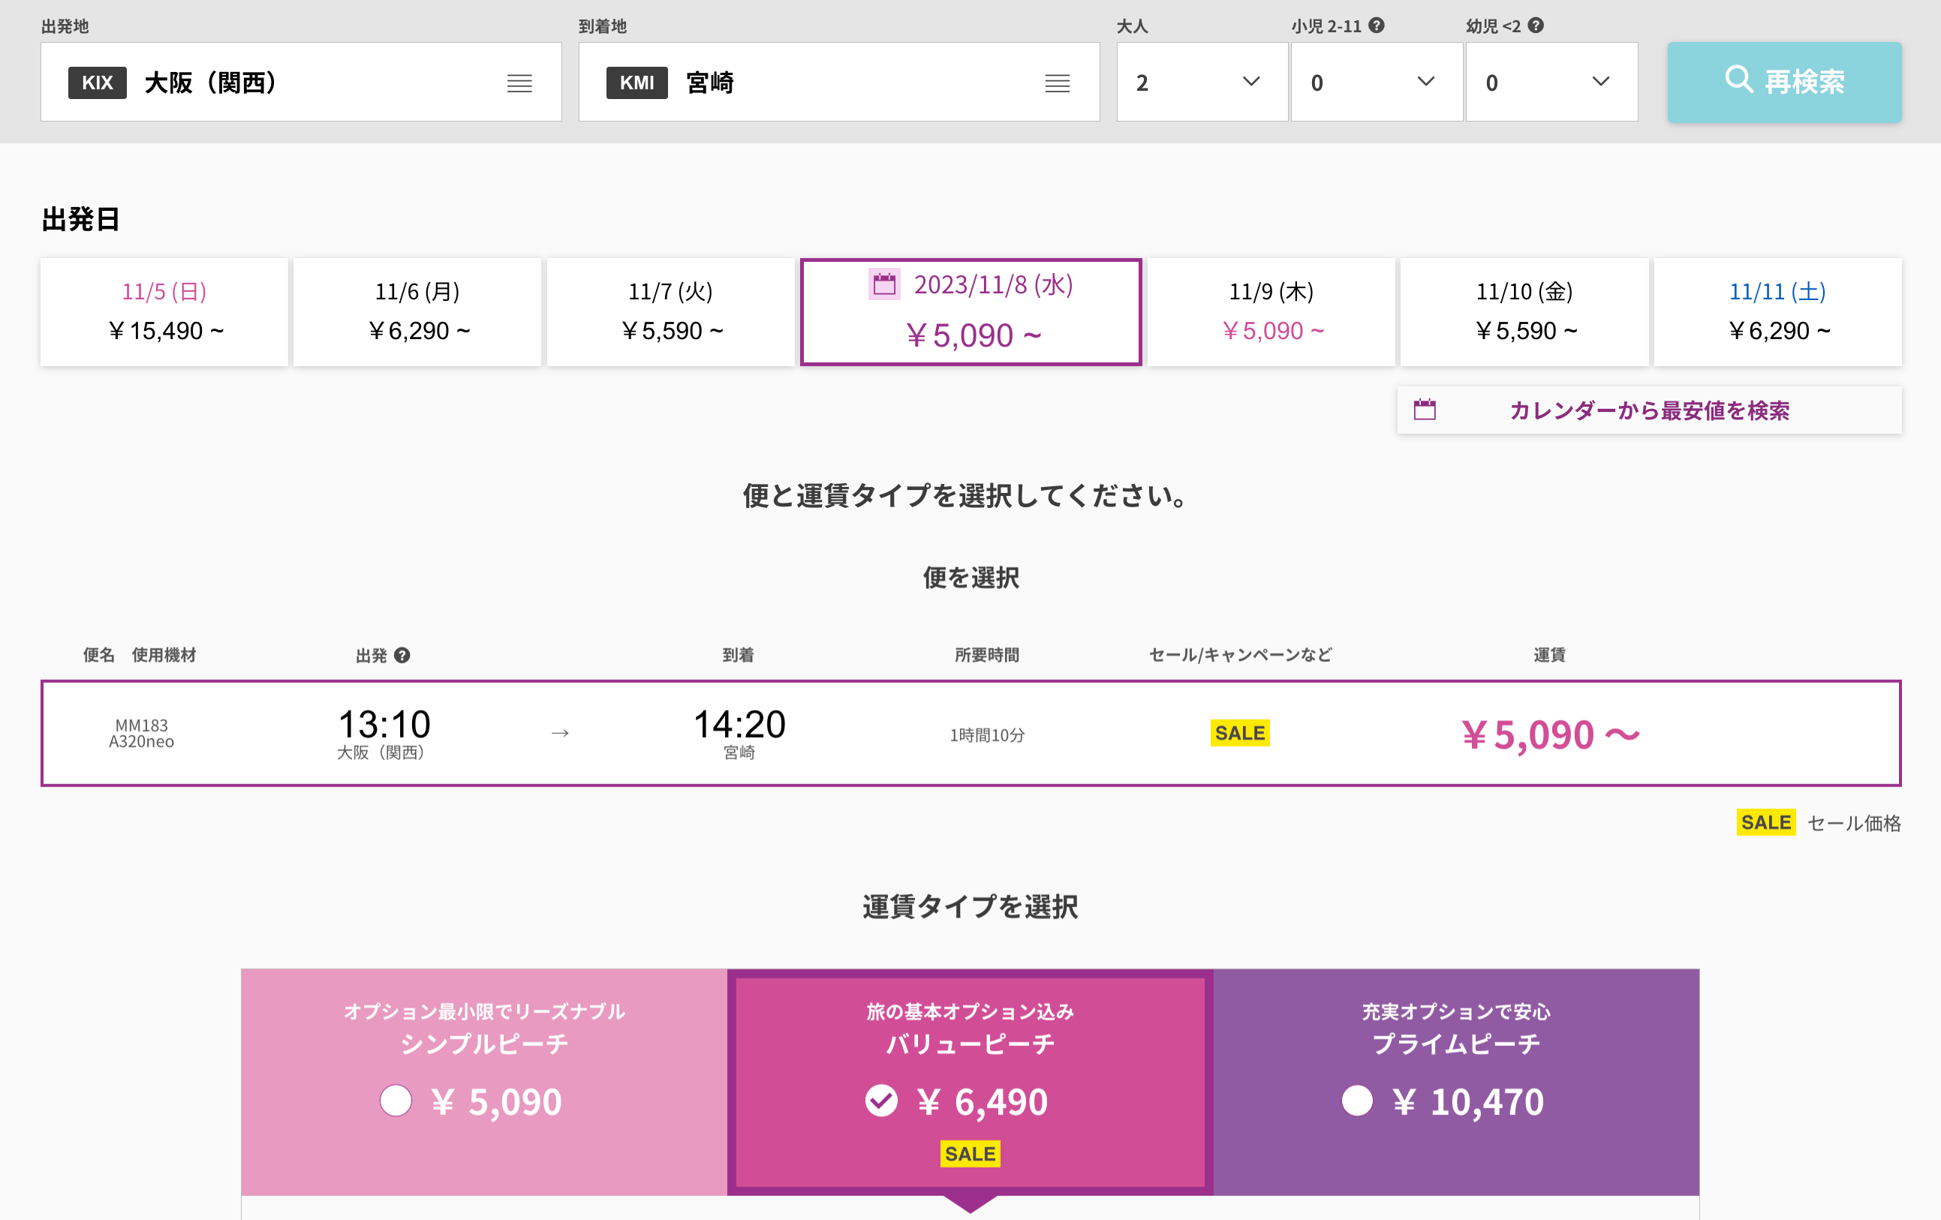This screenshot has height=1220, width=1941.
Task: Click the SALE legend badge next to セール価格
Action: 1765,822
